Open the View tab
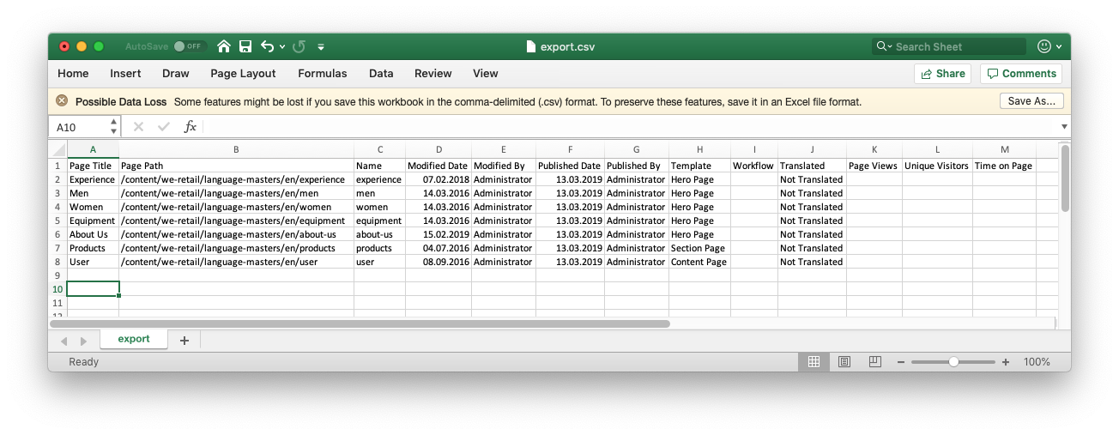Viewport: 1119px width, 435px height. [x=485, y=74]
